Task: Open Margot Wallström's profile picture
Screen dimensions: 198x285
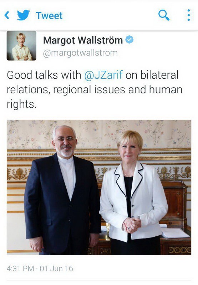Action: [x=21, y=46]
